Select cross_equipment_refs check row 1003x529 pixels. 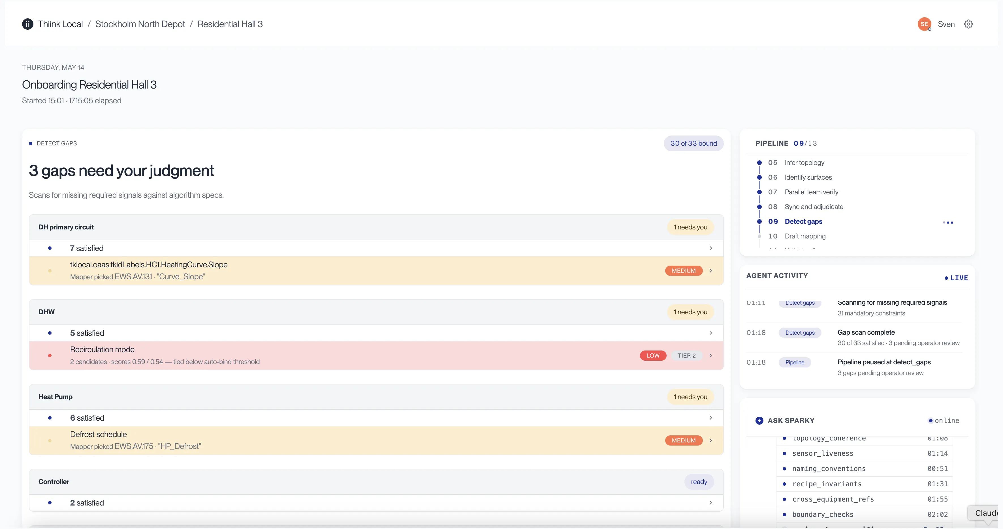864,499
